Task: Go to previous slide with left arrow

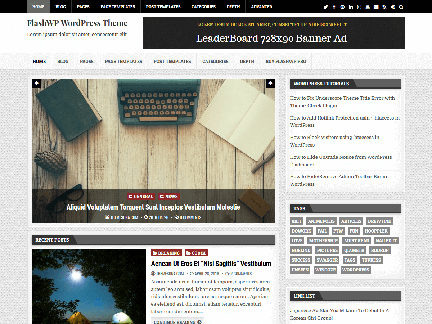Action: tap(36, 83)
